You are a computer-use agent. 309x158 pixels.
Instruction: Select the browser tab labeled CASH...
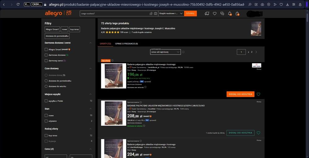(x=37, y=4)
